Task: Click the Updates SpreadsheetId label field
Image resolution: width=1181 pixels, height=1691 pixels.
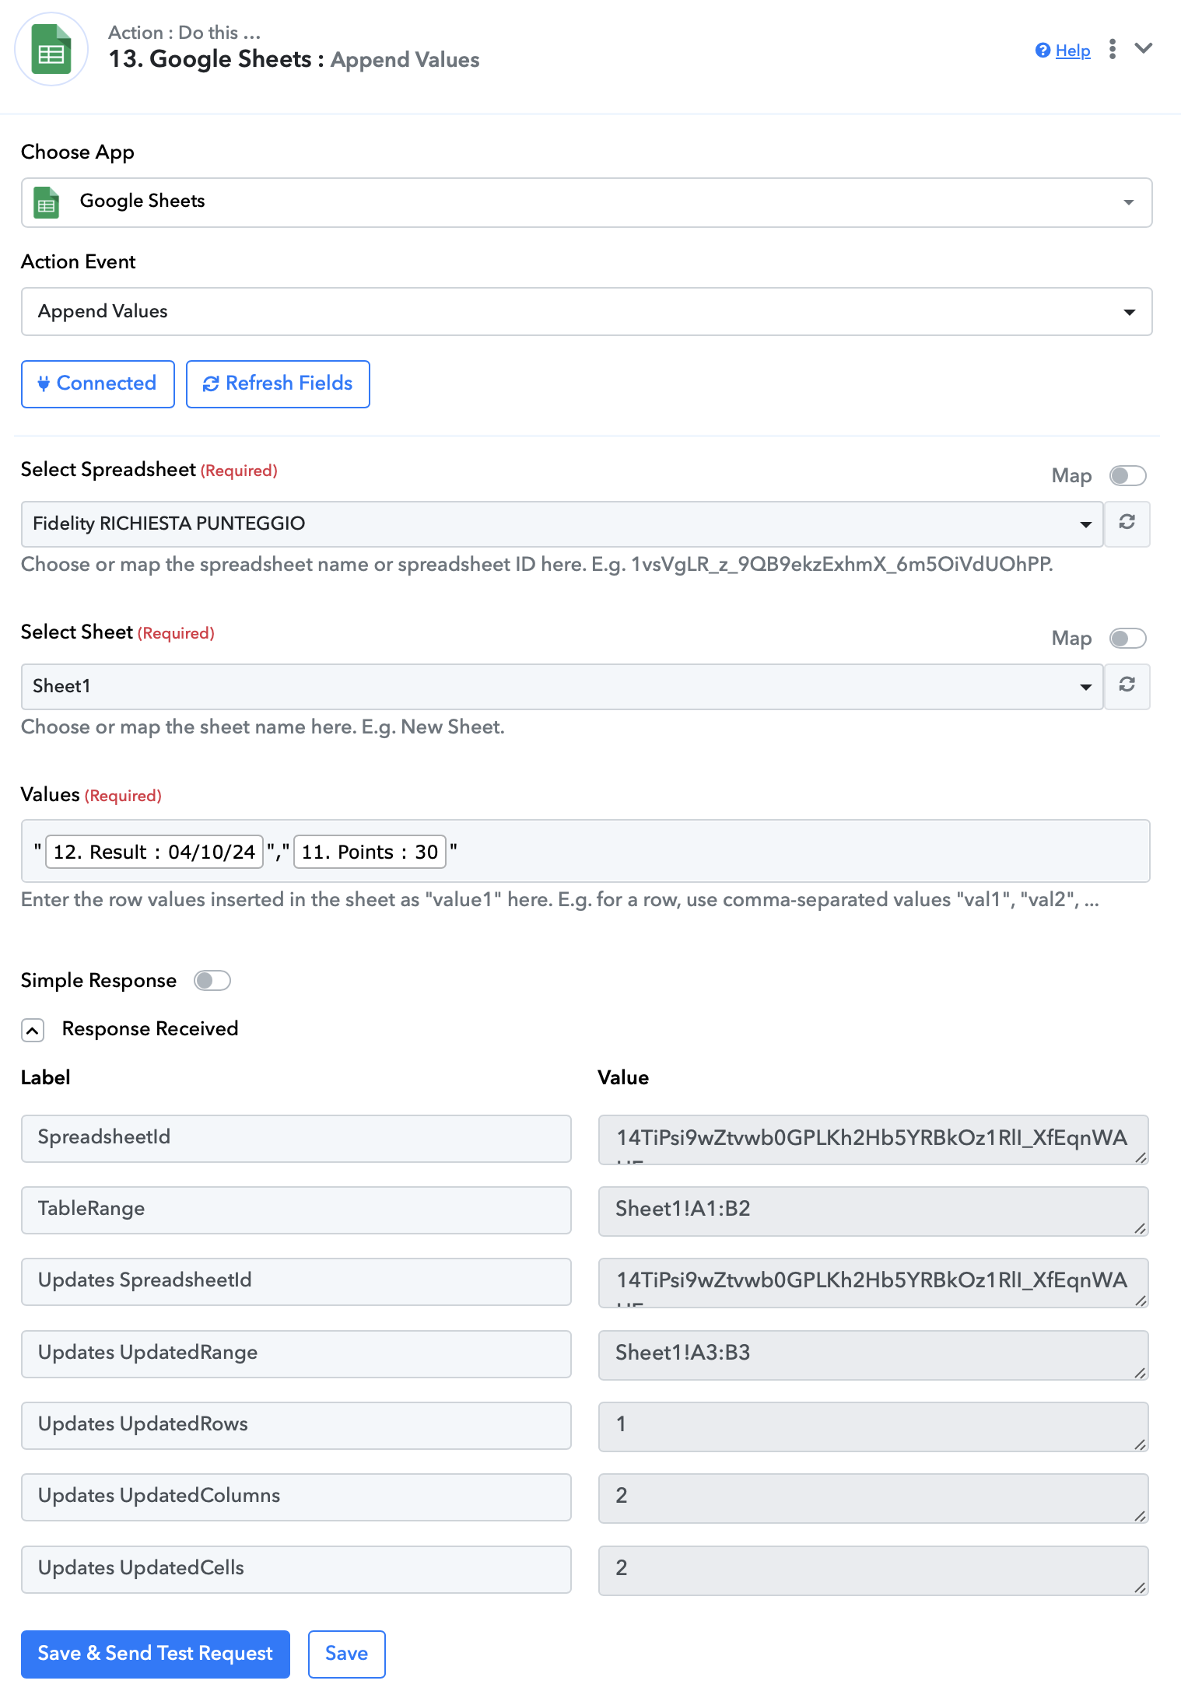Action: coord(296,1281)
